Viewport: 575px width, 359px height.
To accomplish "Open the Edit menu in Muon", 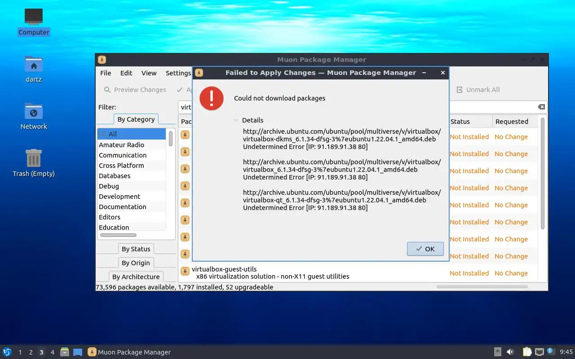I will point(126,73).
